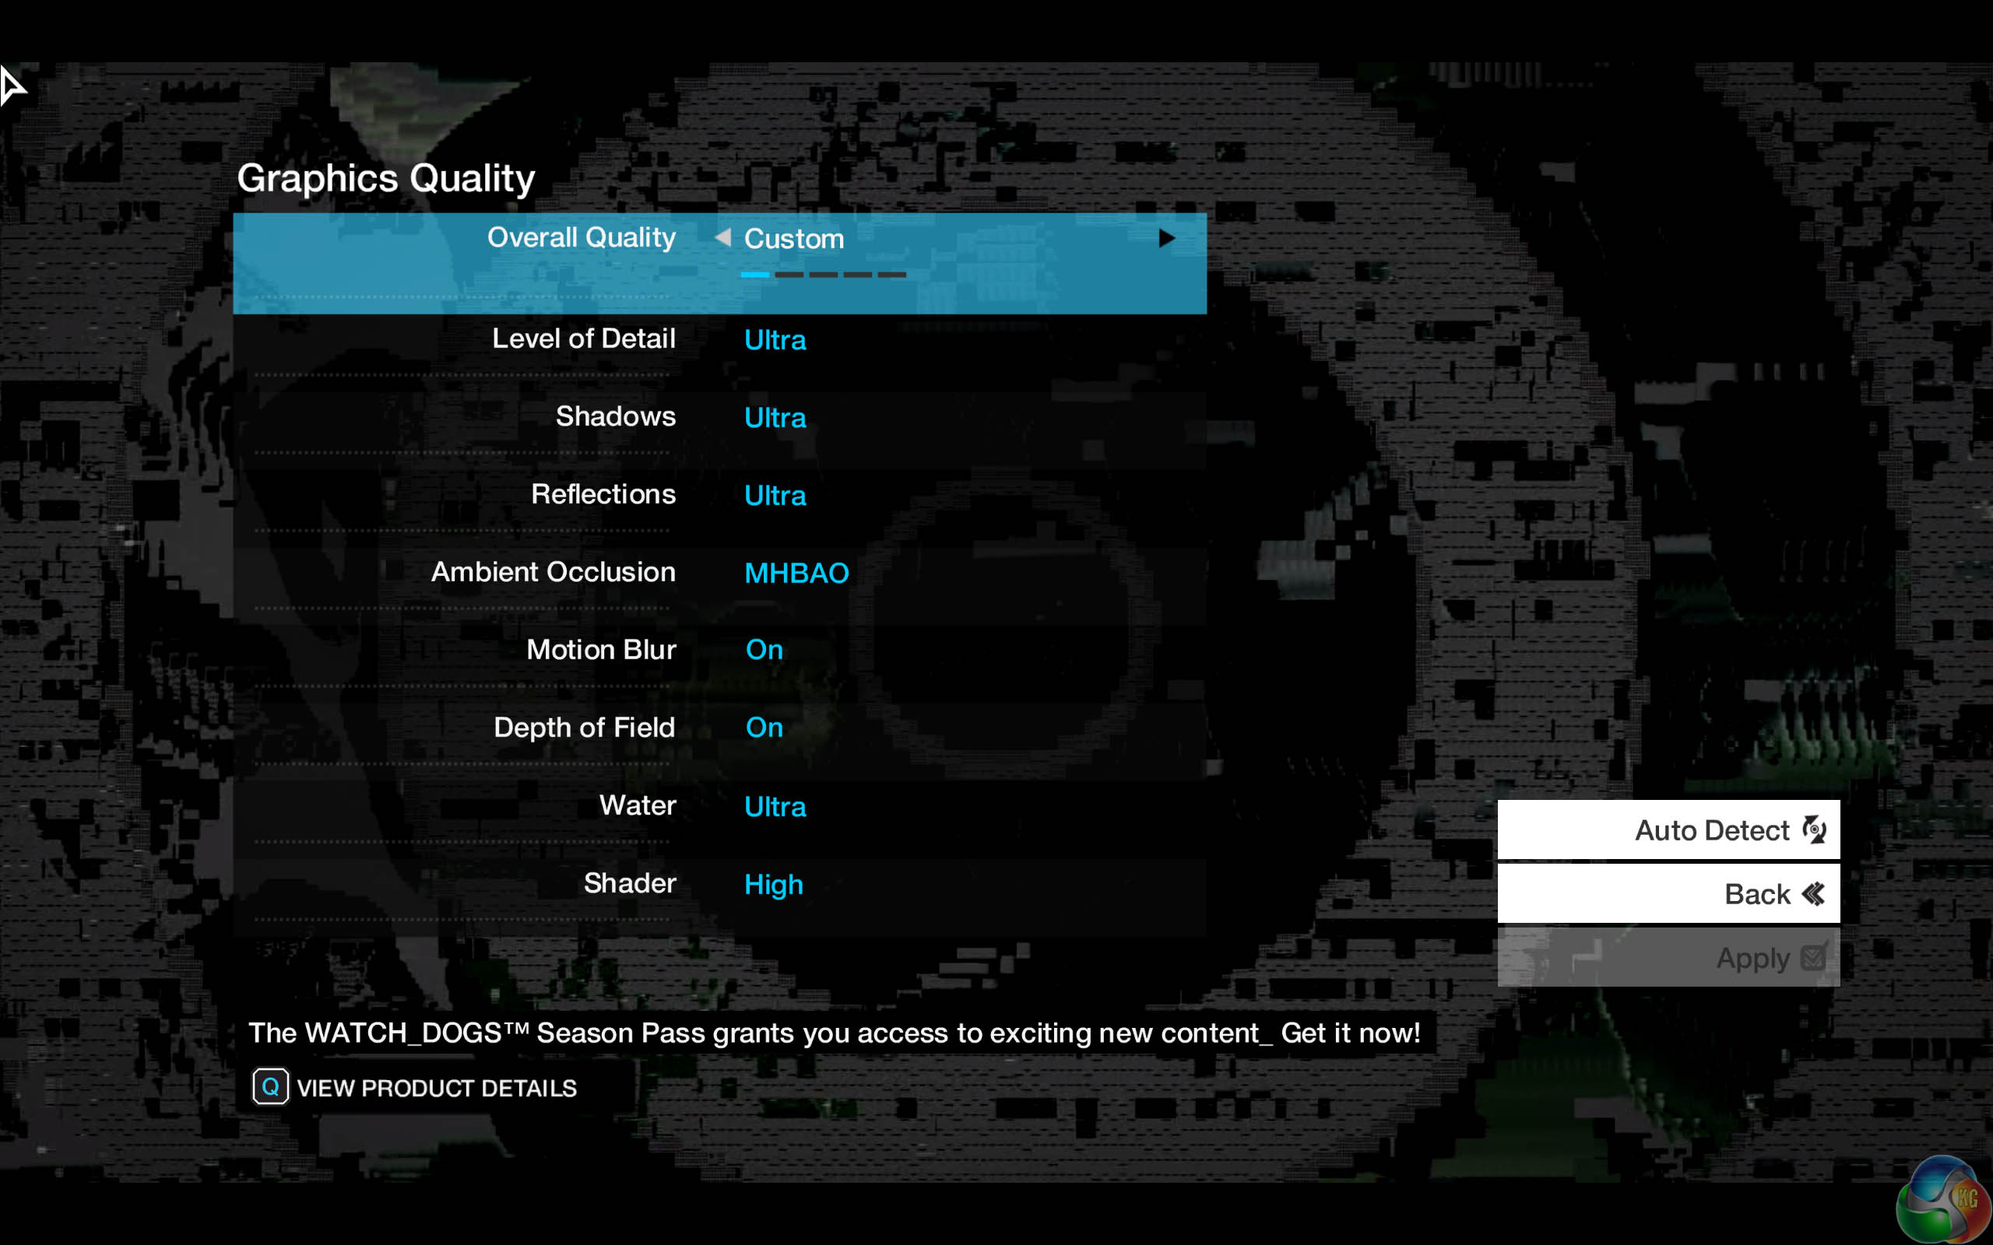Toggle the Motion Blur On value
Image resolution: width=1993 pixels, height=1245 pixels.
pyautogui.click(x=765, y=650)
